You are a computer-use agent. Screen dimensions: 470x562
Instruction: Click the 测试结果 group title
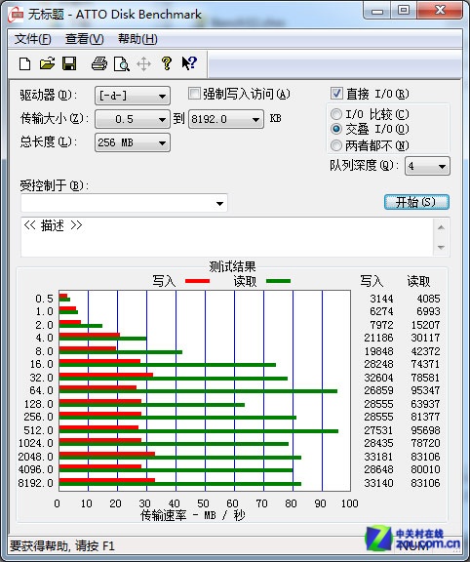pos(232,266)
